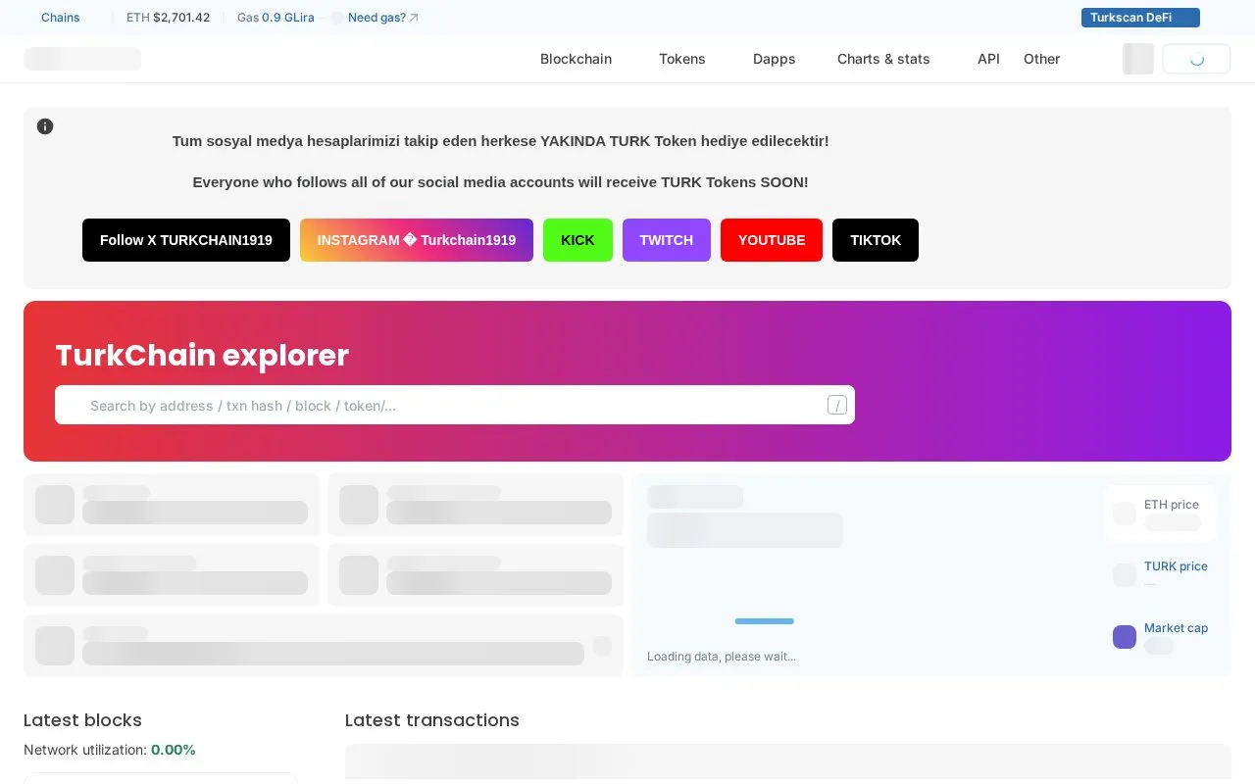
Task: Open the Dapps menu
Action: [x=775, y=59]
